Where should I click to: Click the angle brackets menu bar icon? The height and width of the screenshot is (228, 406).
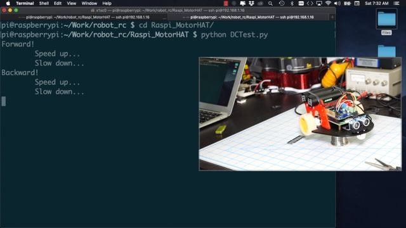(310, 3)
